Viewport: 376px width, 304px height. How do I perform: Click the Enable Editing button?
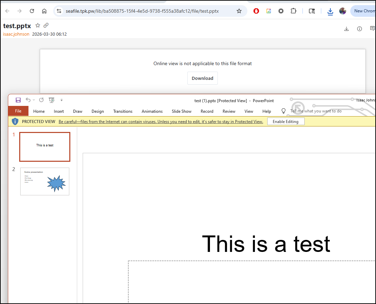pyautogui.click(x=285, y=122)
